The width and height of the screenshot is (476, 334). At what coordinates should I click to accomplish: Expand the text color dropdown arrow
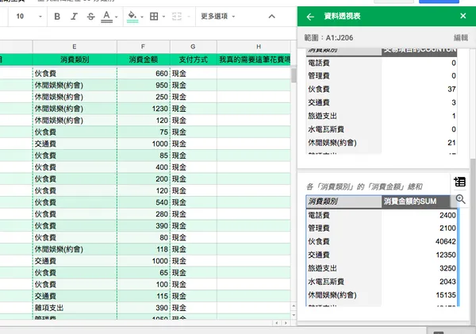(117, 17)
